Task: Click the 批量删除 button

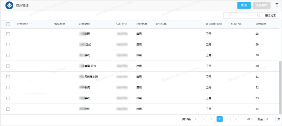Action: coord(261,5)
